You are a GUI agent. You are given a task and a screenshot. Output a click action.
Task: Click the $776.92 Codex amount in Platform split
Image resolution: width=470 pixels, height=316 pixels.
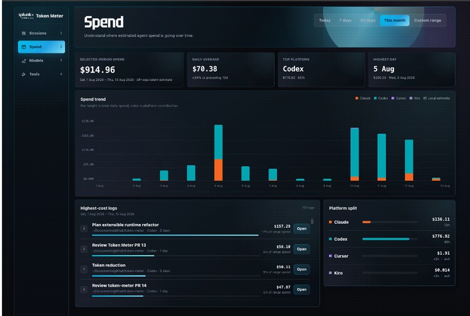point(441,237)
